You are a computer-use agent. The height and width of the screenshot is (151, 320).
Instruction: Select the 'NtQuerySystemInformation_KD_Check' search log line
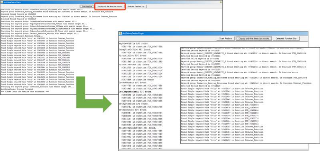pos(44,31)
